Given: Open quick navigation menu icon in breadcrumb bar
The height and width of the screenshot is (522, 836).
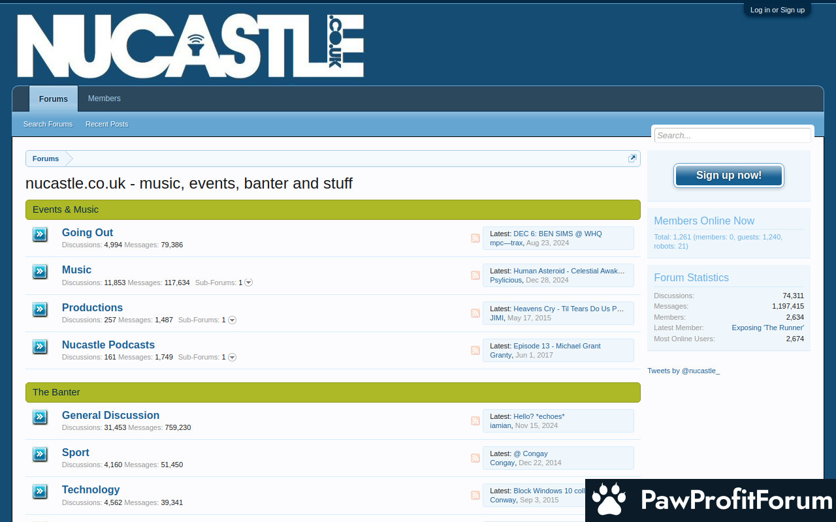Looking at the screenshot, I should tap(632, 159).
